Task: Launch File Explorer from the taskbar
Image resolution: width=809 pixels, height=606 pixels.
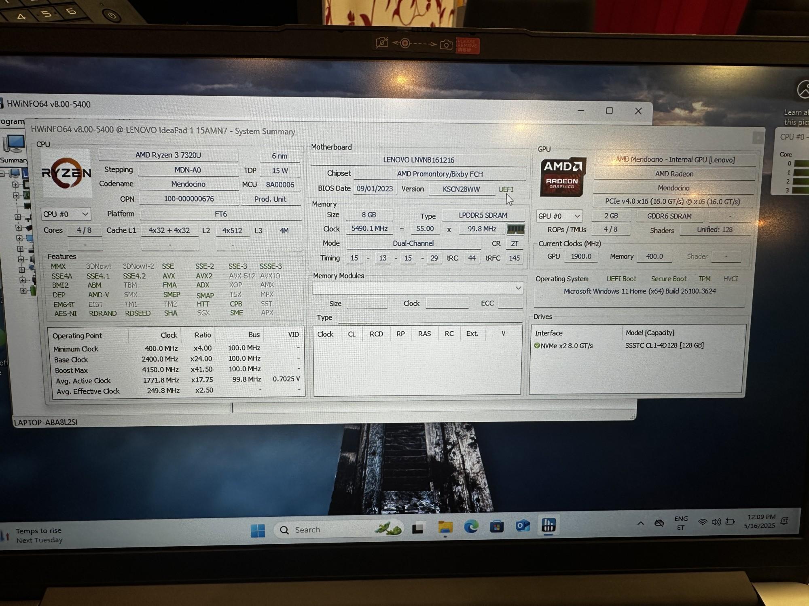Action: click(x=445, y=528)
